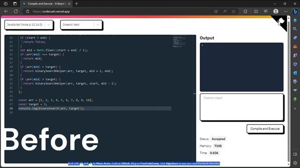The image size is (300, 168).
Task: Click the Compile and Execute button
Action: [265, 129]
